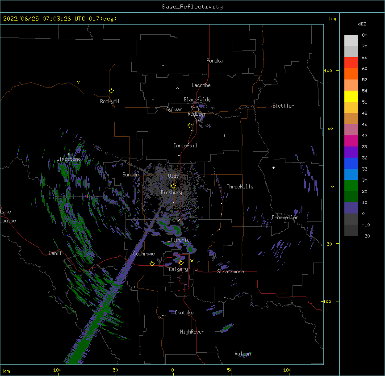The height and width of the screenshot is (376, 385).
Task: Select the yellow diamond marker below Cochrane
Action: click(152, 263)
